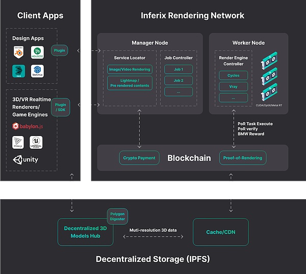This screenshot has height=274, width=306.
Task: Select Image/Video Rendering service
Action: click(130, 70)
